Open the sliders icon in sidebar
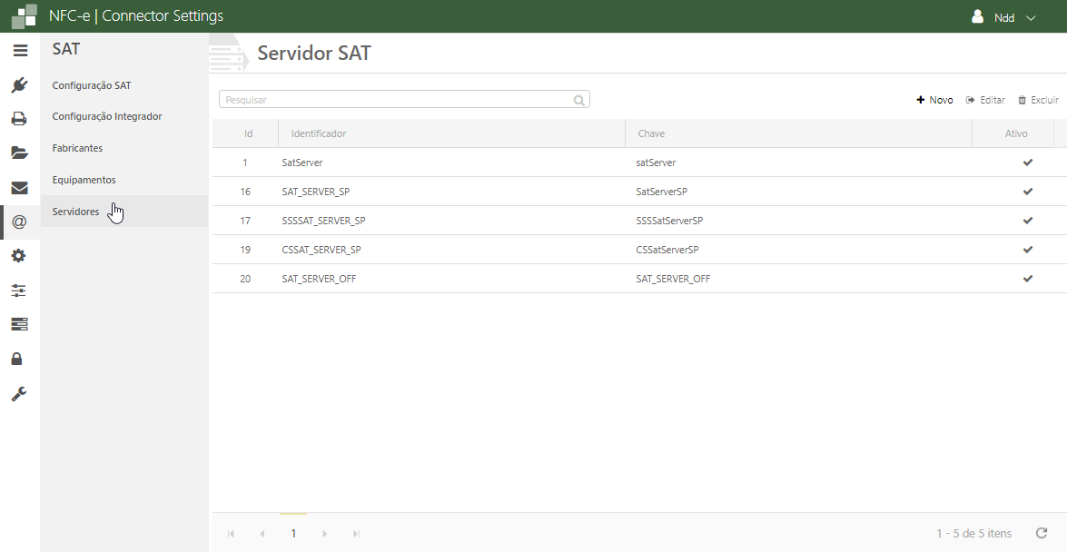Screen dimensions: 1067x552 coord(19,291)
